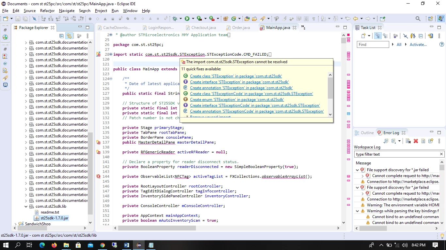This screenshot has height=250, width=446.
Task: Expand the com.st.st25sdk.lib package node
Action: coord(26,206)
